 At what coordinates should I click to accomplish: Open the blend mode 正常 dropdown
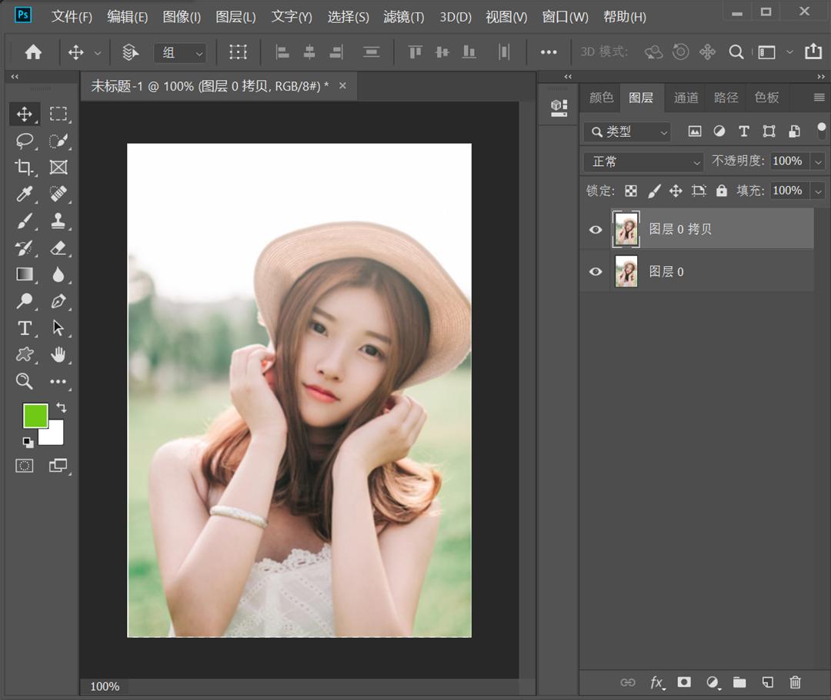point(643,161)
